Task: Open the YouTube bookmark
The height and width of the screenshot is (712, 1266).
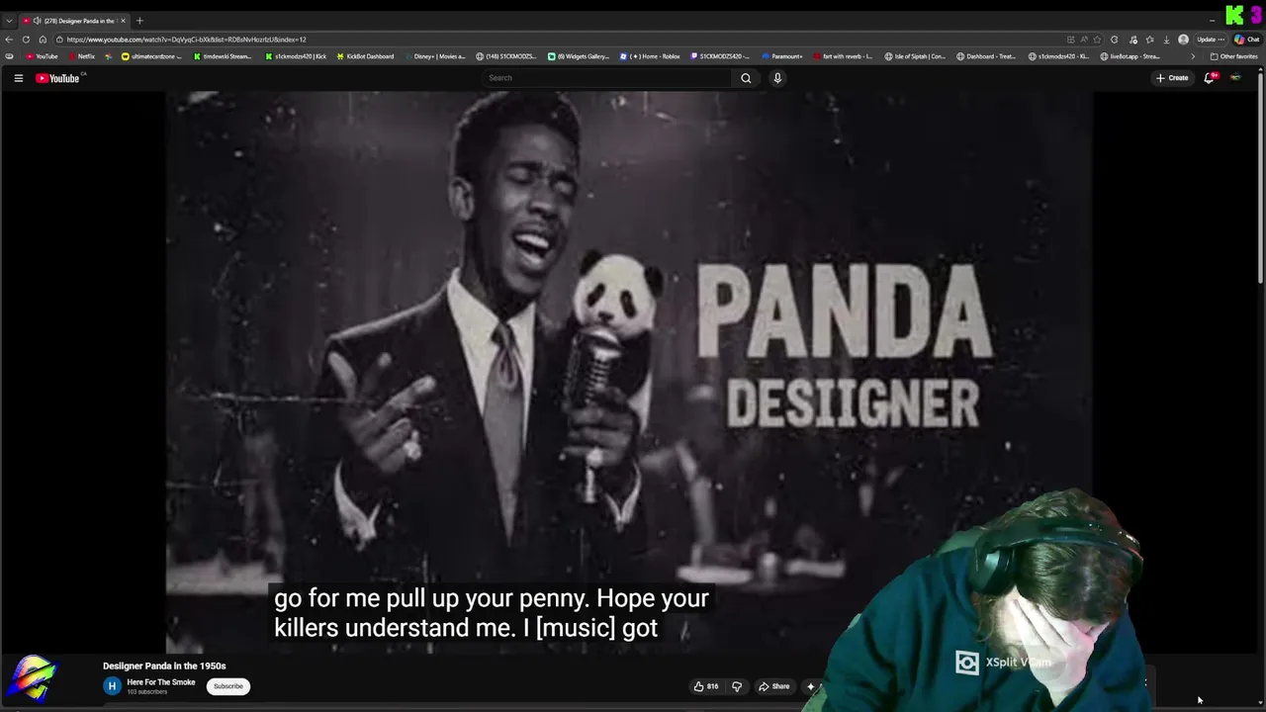Action: pos(42,56)
